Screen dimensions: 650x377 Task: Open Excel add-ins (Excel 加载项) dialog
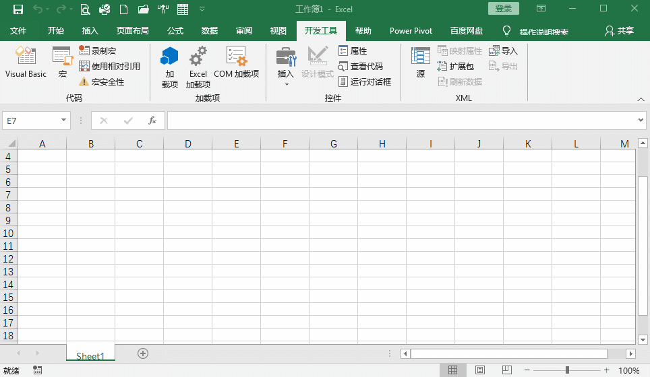click(x=198, y=67)
